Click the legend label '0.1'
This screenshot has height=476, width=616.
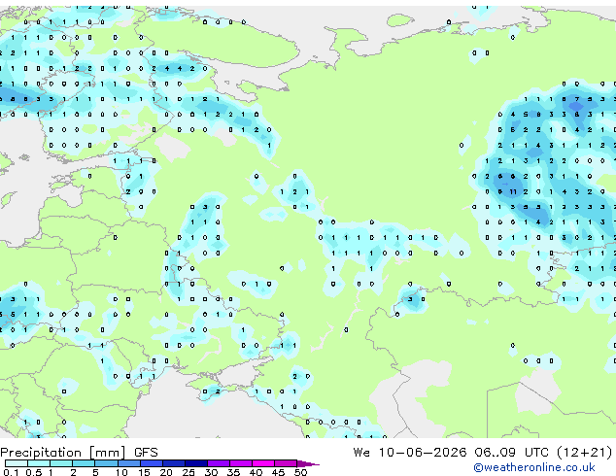tap(11, 472)
